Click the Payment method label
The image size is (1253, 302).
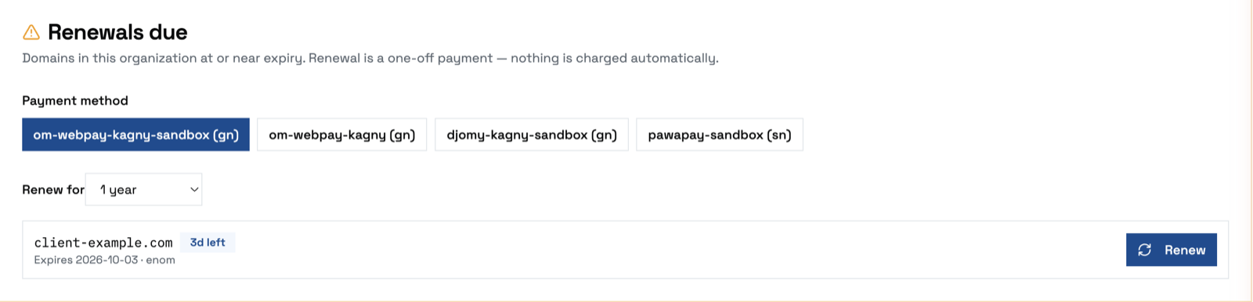pos(75,100)
